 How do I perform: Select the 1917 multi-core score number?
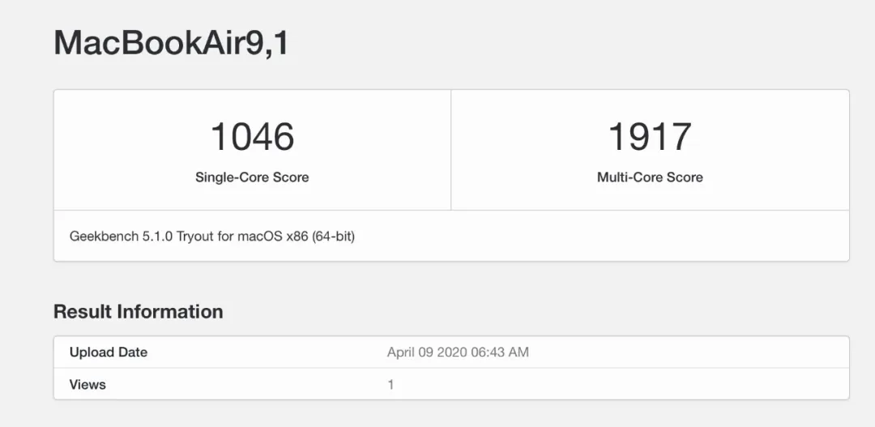pos(650,137)
